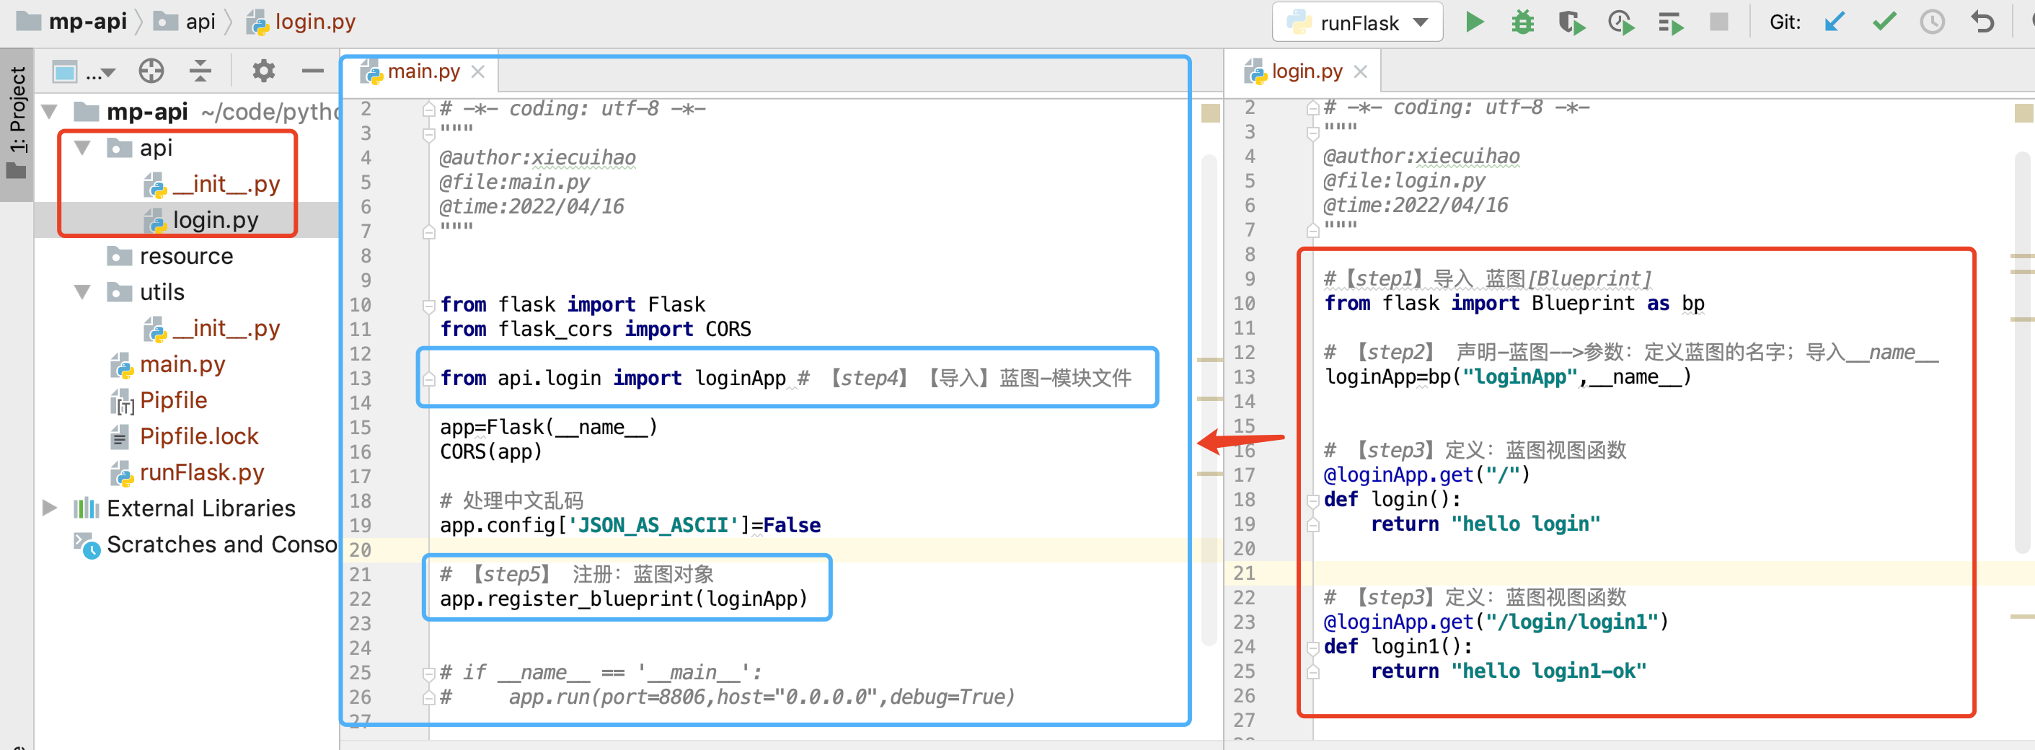Click loginApp=bp("loginApp",__name__) line
Viewport: 2035px width, 750px height.
click(1507, 377)
